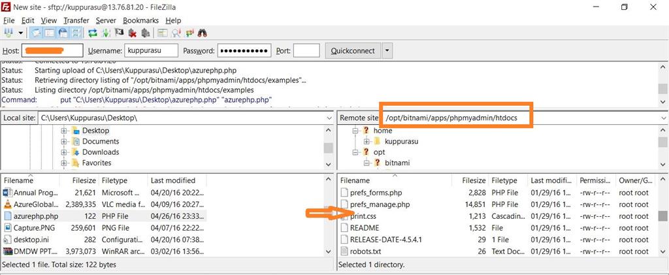Open the Quickconnect history dropdown
The width and height of the screenshot is (669, 275).
click(387, 51)
